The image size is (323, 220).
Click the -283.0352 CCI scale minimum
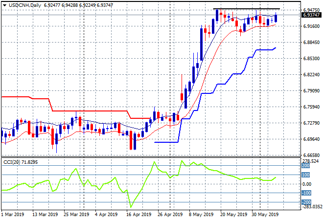[312, 207]
